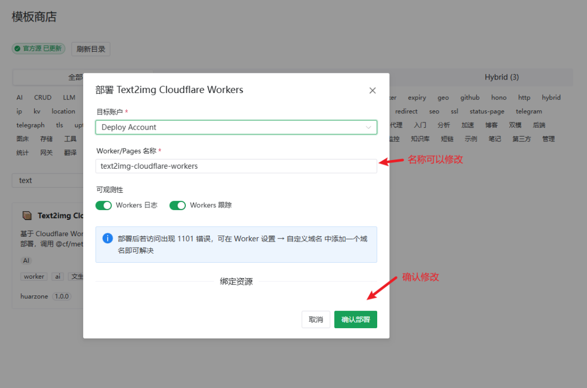Toggle Workers 日志 switch
Viewport: 587px width, 388px height.
(x=104, y=205)
